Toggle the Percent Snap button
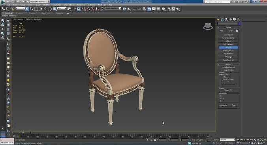The width and height of the screenshot is (267, 145). point(93,9)
